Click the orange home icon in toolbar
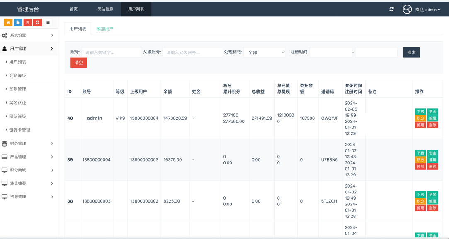This screenshot has width=449, height=239. 7,22
